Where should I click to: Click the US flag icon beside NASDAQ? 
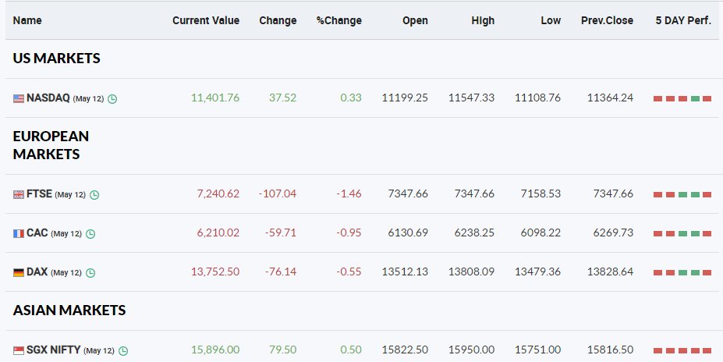pyautogui.click(x=19, y=98)
